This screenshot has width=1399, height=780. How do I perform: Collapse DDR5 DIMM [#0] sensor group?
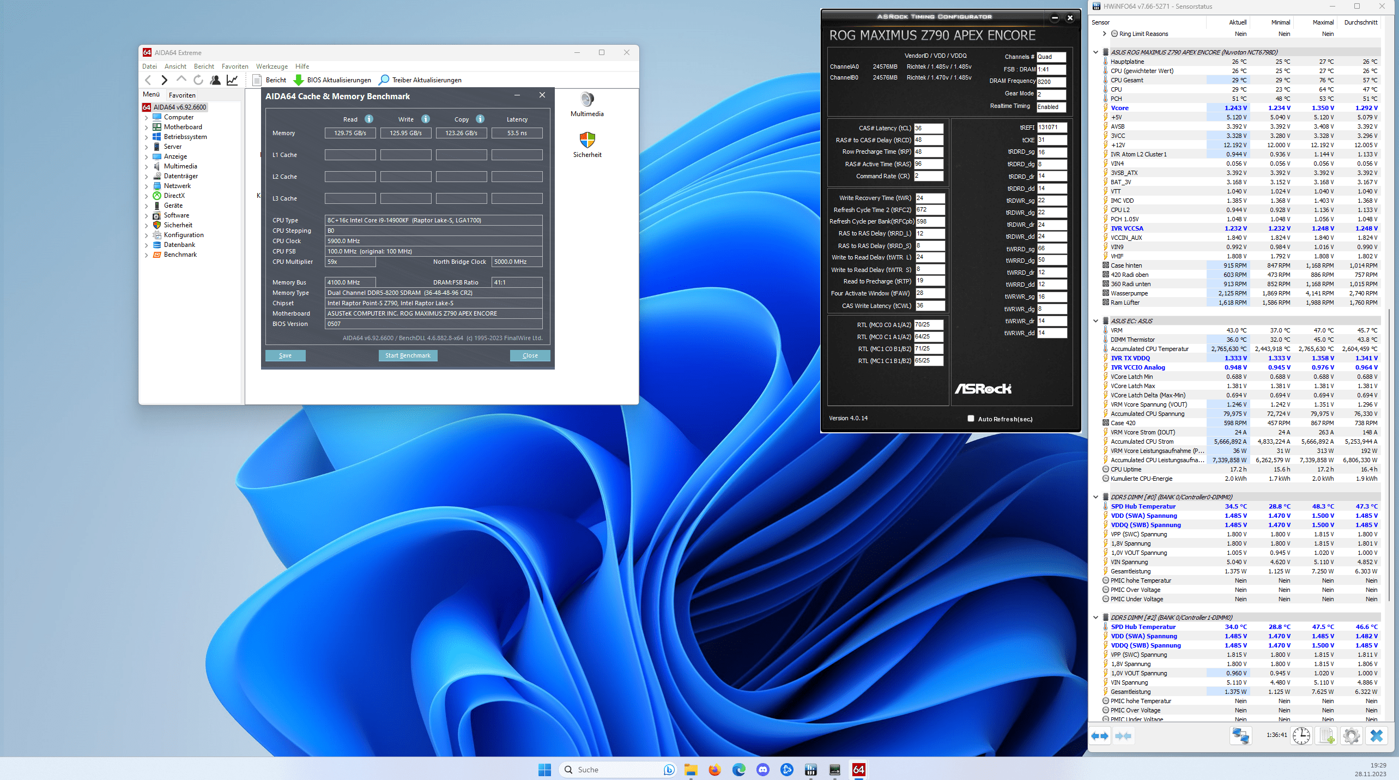(1095, 497)
